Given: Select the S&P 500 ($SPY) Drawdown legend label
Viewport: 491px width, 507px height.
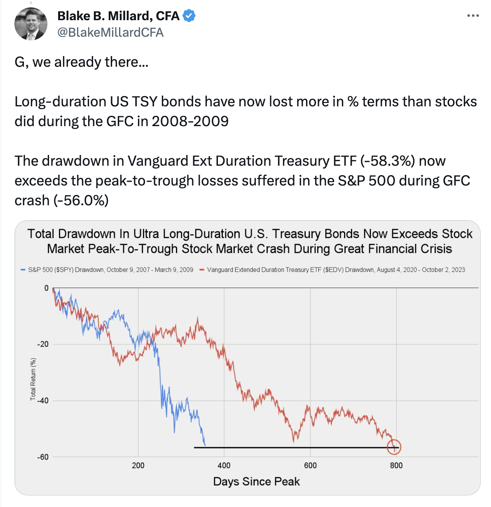Looking at the screenshot, I should click(110, 270).
